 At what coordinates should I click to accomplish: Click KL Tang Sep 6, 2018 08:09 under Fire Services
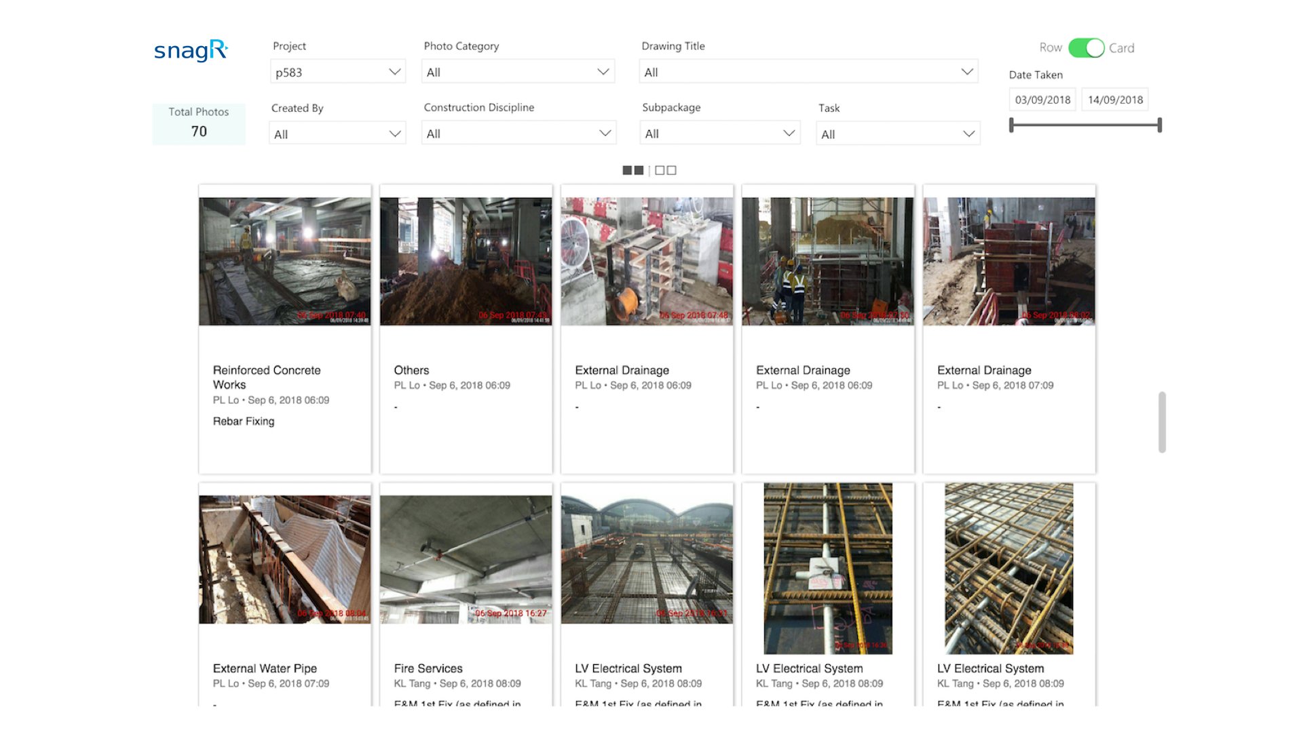point(457,683)
